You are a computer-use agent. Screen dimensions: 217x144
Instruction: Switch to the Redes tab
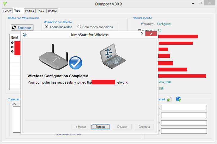pyautogui.click(x=7, y=11)
